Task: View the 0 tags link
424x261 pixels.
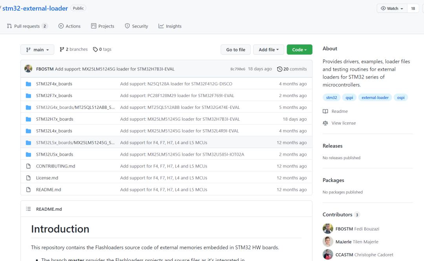Action: click(102, 49)
